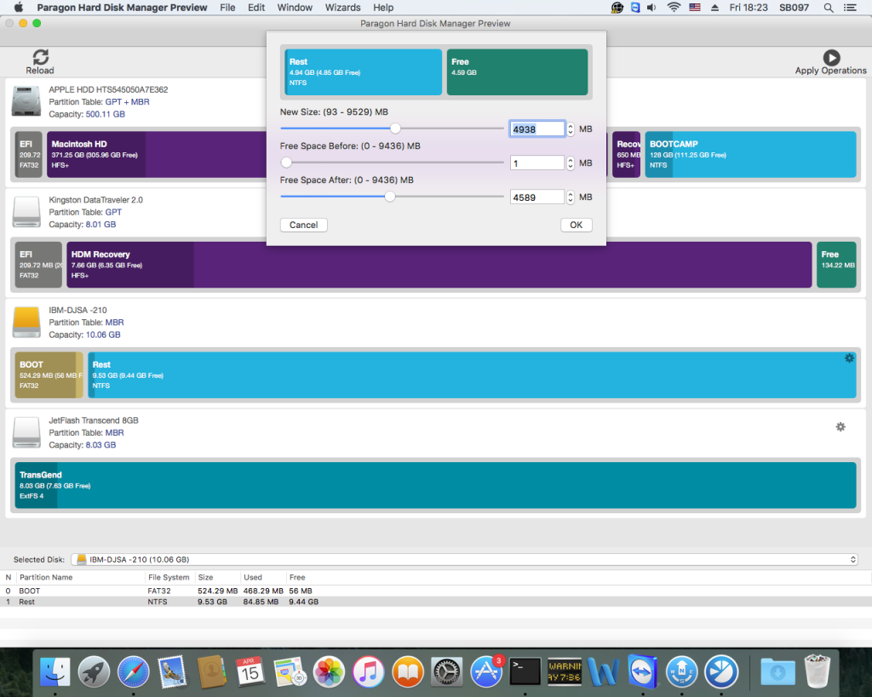Open Console warning icon in Dock
Viewport: 872px width, 697px height.
coord(565,671)
